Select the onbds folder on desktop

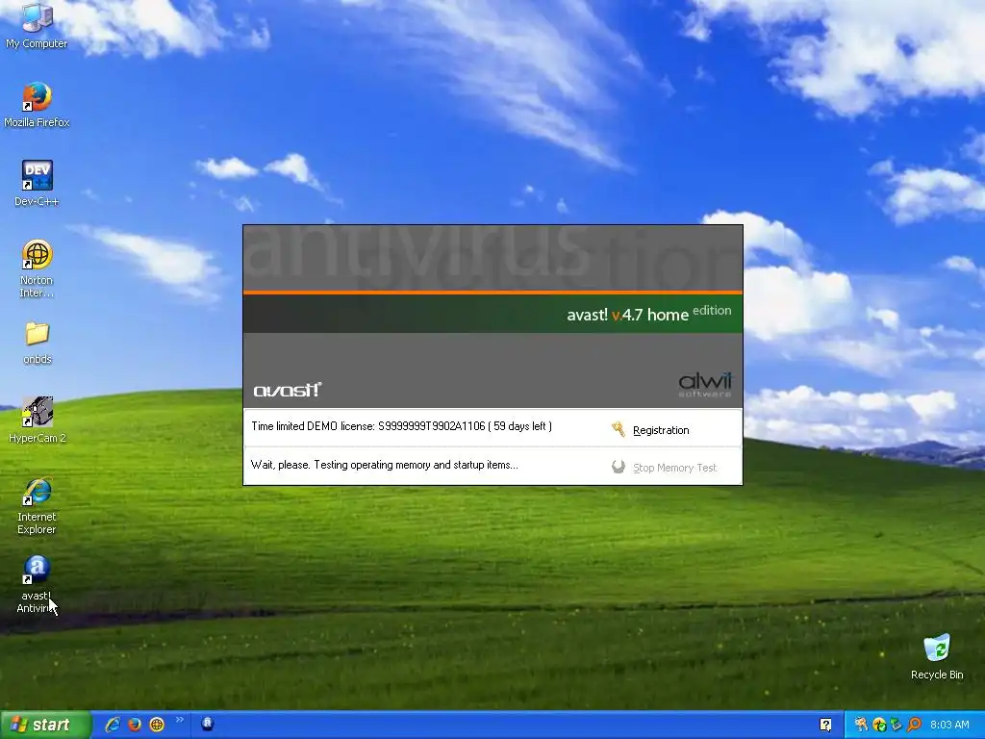click(x=38, y=344)
